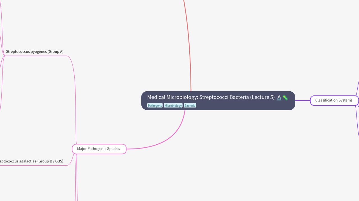
Task: Click the purple connector to Classification Systems
Action: pyautogui.click(x=302, y=101)
